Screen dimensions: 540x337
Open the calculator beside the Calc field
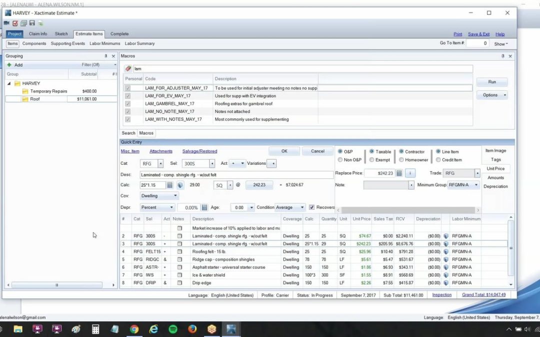click(170, 185)
